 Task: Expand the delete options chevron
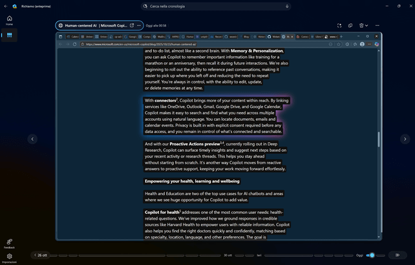[367, 26]
